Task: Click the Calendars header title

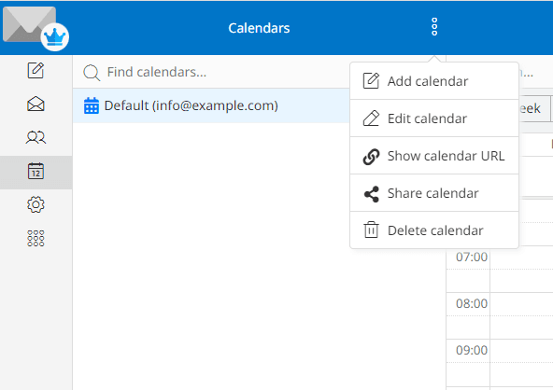Action: [259, 28]
